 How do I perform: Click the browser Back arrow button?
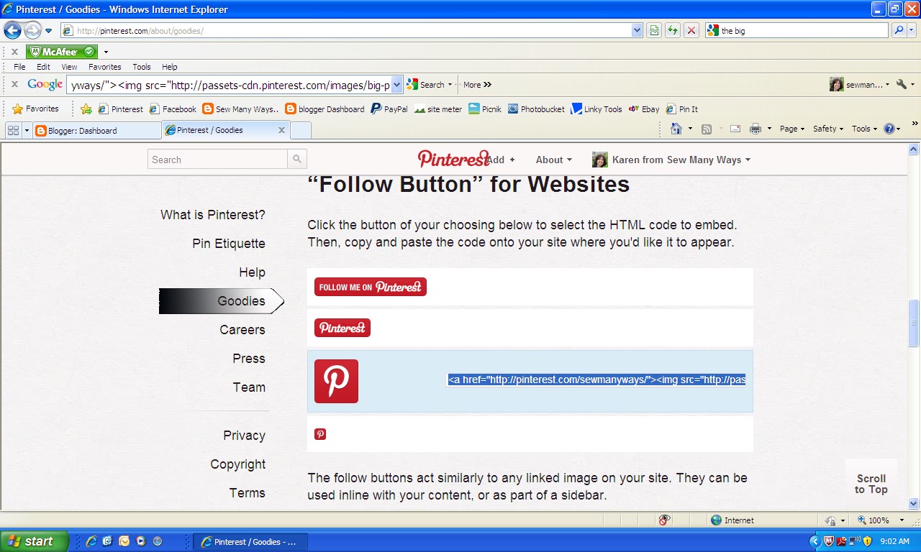click(12, 30)
